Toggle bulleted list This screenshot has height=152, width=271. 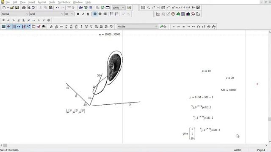pyautogui.click(x=112, y=14)
